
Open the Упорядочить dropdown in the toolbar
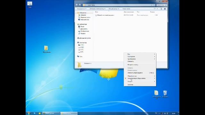click(x=81, y=9)
